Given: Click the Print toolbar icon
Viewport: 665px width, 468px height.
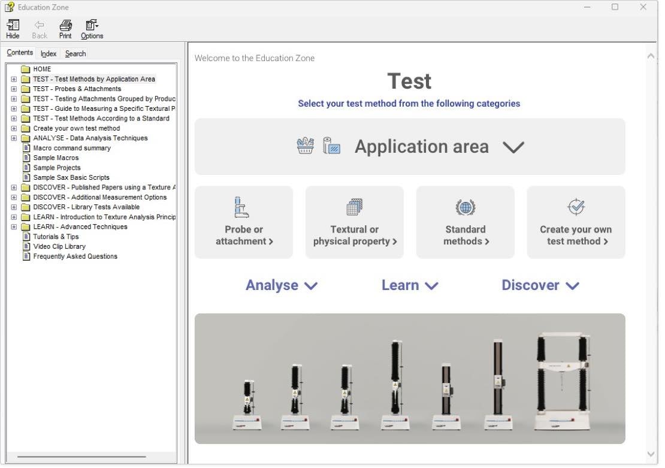Looking at the screenshot, I should [x=65, y=25].
